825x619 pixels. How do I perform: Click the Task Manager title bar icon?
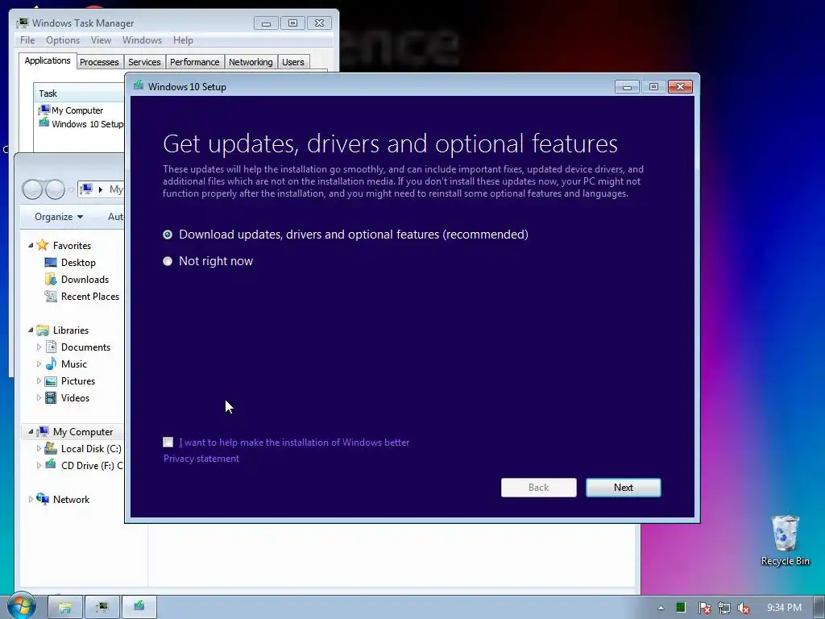(x=22, y=23)
